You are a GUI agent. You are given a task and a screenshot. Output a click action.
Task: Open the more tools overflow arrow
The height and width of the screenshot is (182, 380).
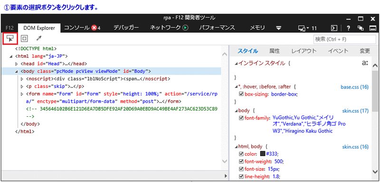279,28
